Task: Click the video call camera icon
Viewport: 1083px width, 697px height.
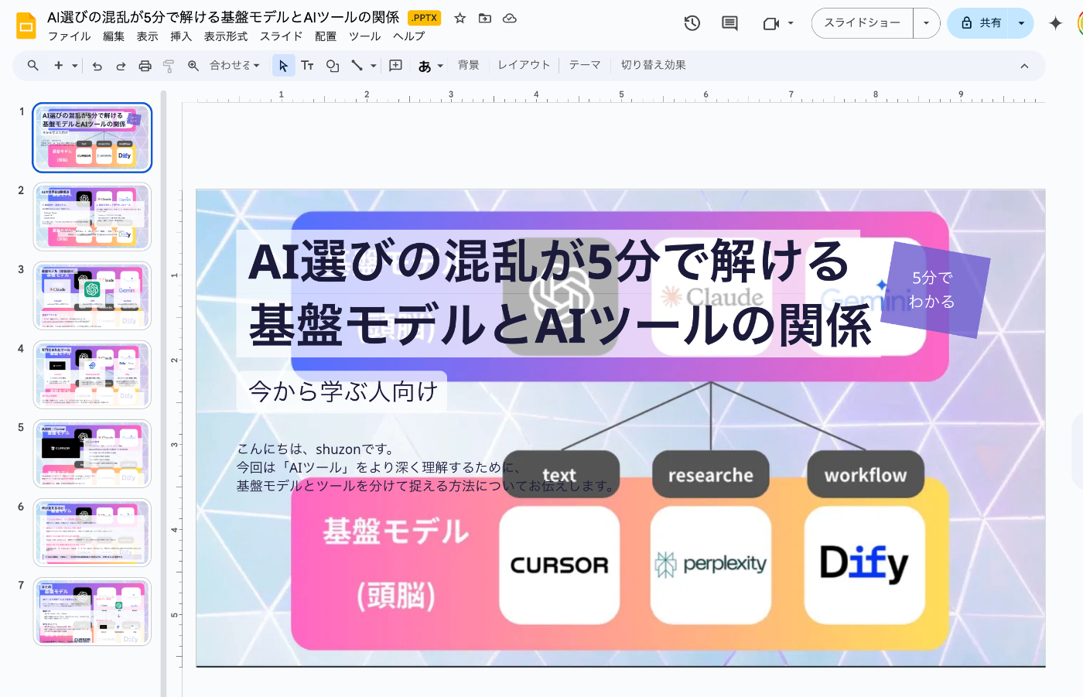Action: pos(770,23)
